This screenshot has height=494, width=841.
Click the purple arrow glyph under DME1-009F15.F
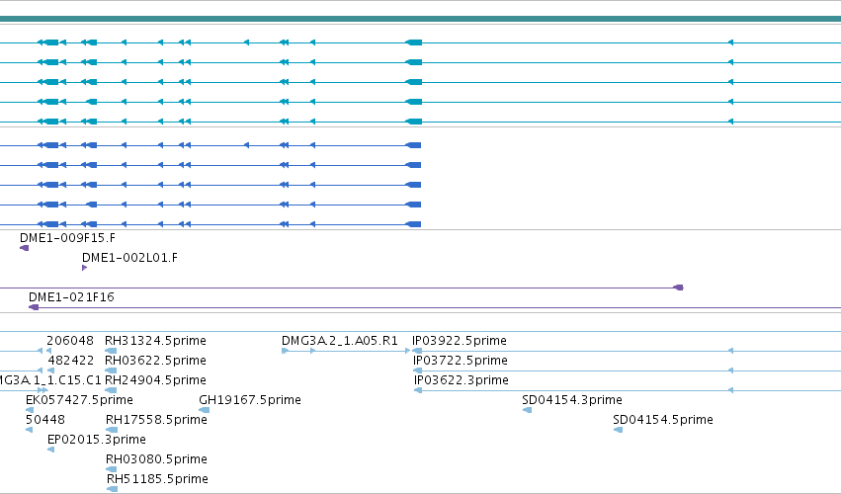pyautogui.click(x=24, y=248)
